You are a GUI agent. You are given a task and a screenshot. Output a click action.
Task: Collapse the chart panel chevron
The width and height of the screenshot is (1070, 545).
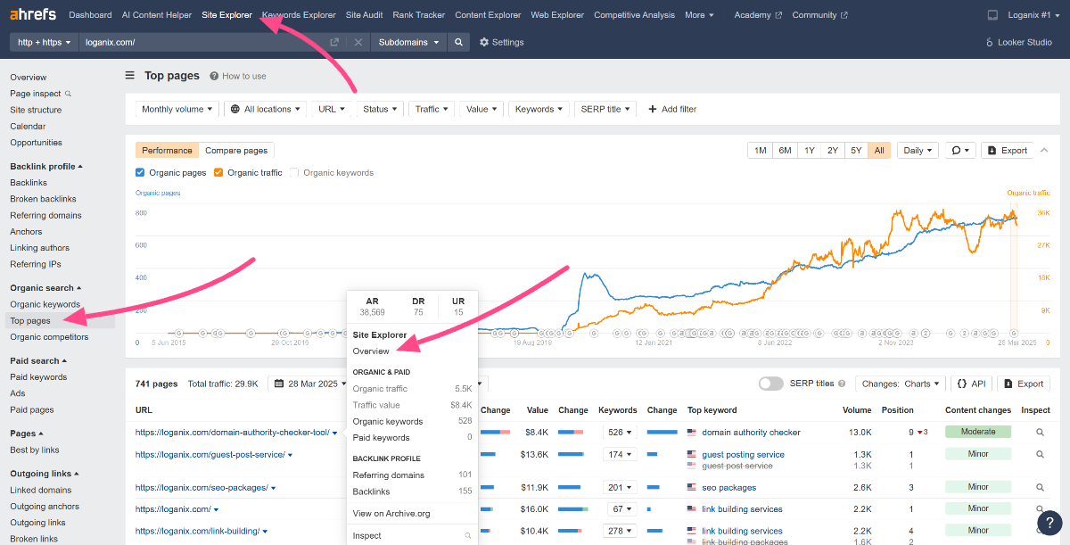pyautogui.click(x=1044, y=150)
